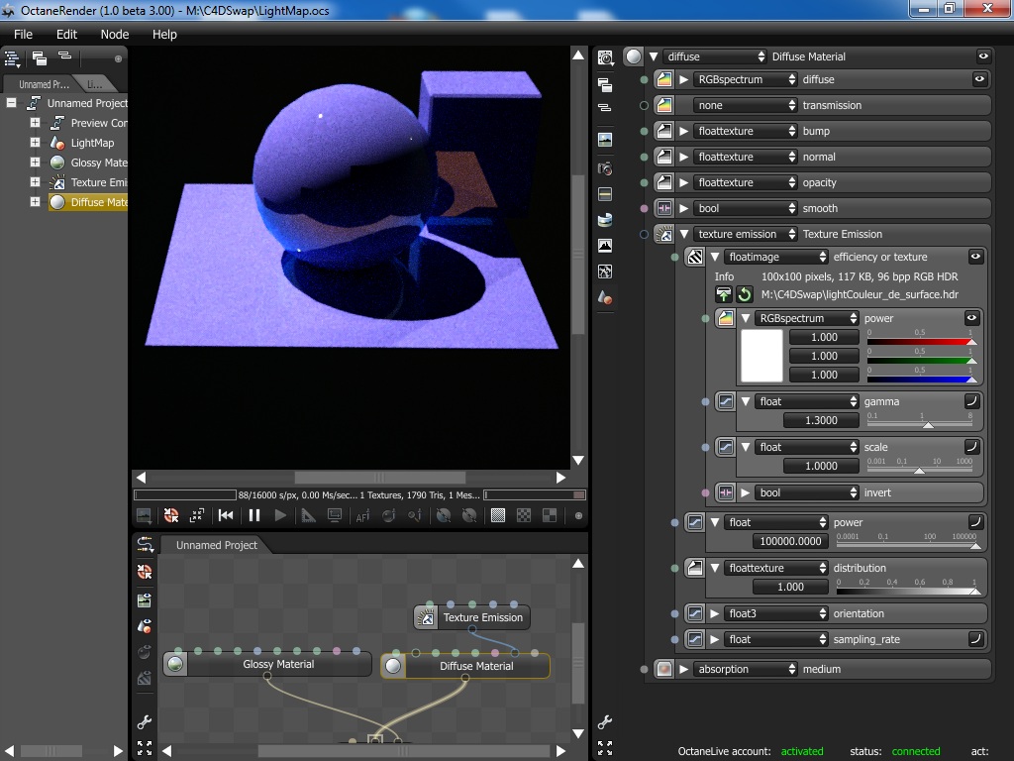The width and height of the screenshot is (1014, 761).
Task: Toggle the eye icon on Diffuse Material row
Action: tap(982, 56)
